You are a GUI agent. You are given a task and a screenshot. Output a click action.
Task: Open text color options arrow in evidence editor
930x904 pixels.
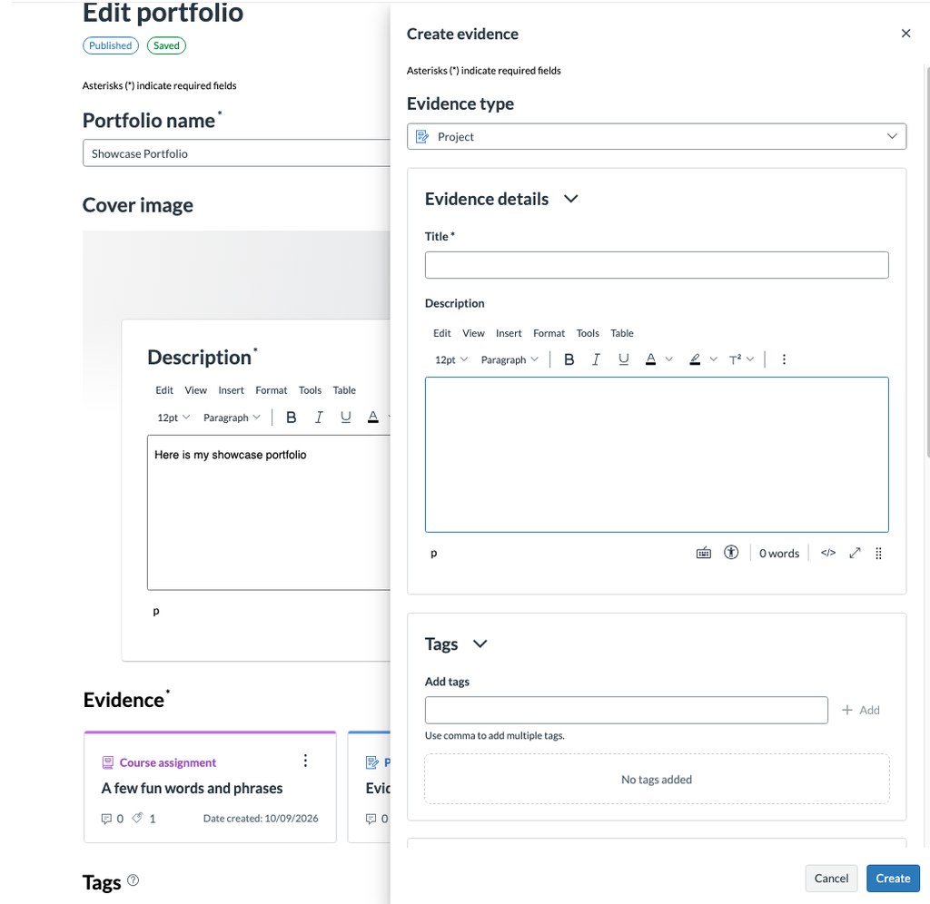[x=669, y=359]
